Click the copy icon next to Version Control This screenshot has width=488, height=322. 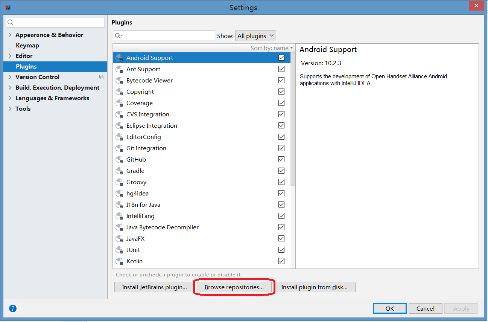pyautogui.click(x=101, y=77)
